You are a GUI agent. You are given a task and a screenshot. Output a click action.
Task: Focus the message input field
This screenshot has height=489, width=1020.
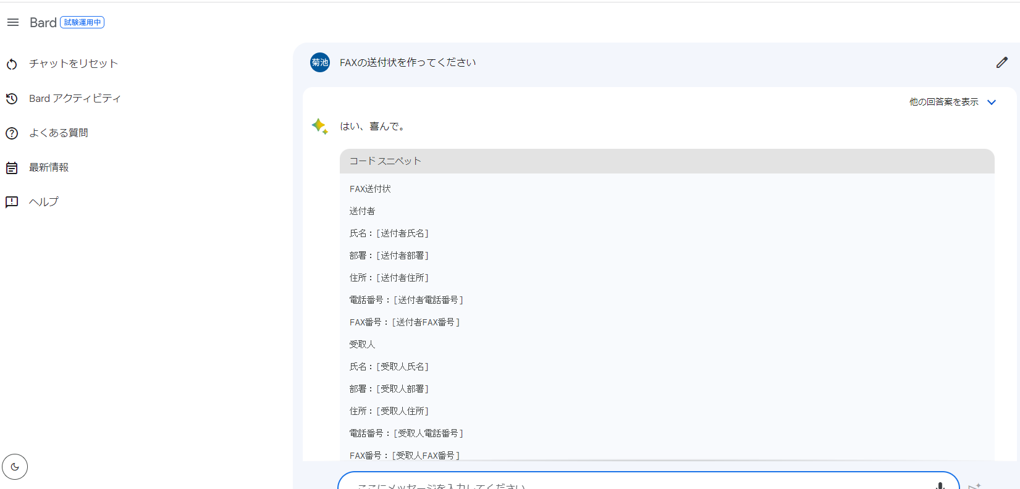click(x=636, y=484)
